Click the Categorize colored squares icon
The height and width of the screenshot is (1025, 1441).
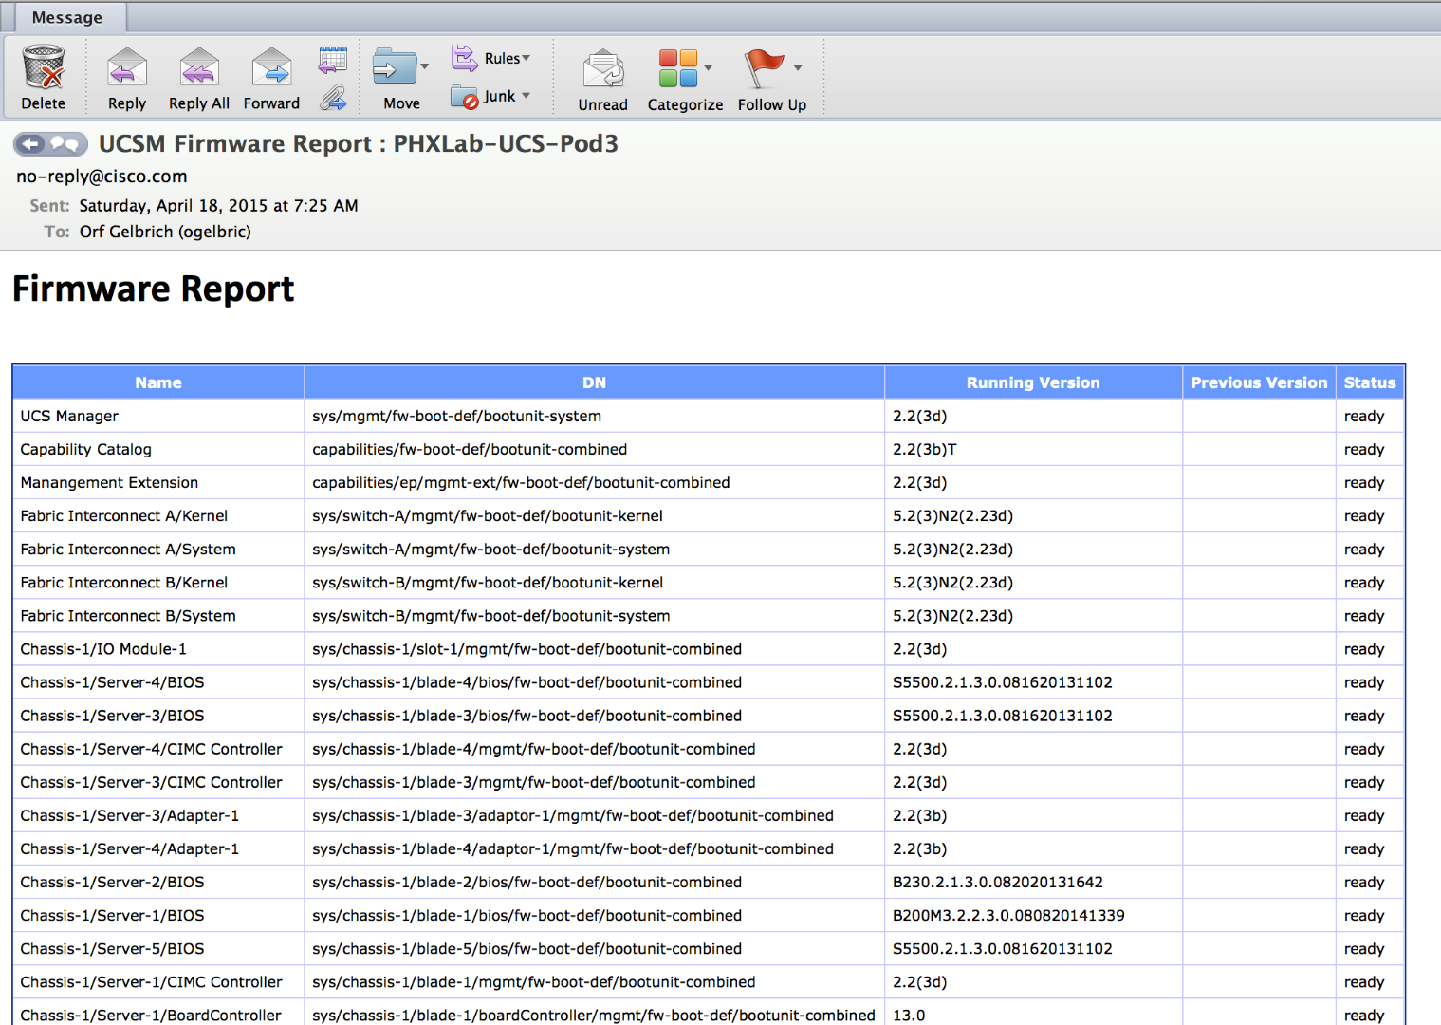[678, 68]
